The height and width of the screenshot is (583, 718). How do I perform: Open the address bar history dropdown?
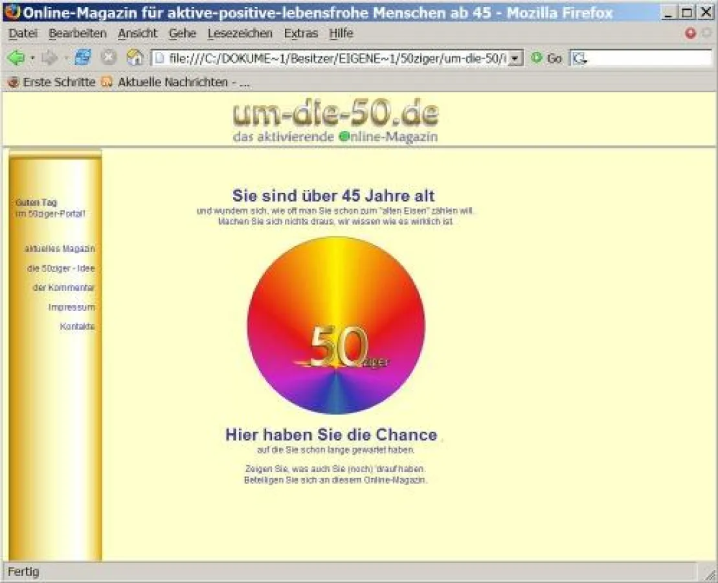[x=515, y=58]
